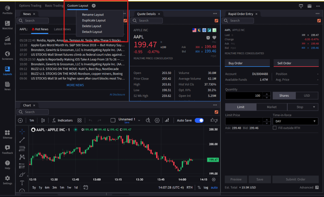
Task: Choose Market order type
Action: (272, 107)
